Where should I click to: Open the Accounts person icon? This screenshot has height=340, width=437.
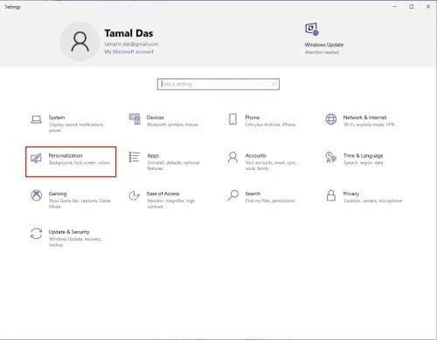tap(232, 158)
